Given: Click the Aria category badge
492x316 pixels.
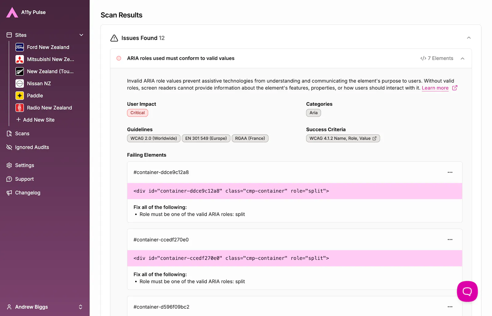Looking at the screenshot, I should point(313,113).
